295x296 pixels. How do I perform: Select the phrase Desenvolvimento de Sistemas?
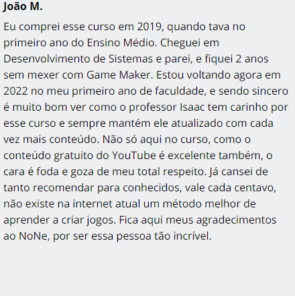[x=77, y=59]
